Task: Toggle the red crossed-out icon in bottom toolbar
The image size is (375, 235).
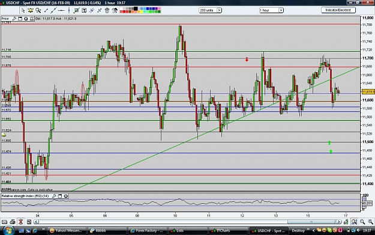Action: click(x=20, y=222)
